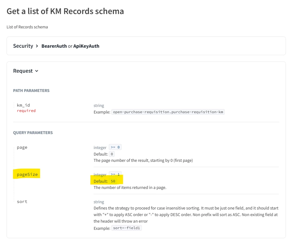Click the km_id example value code
Screen dimensions: 289x241
(168, 112)
